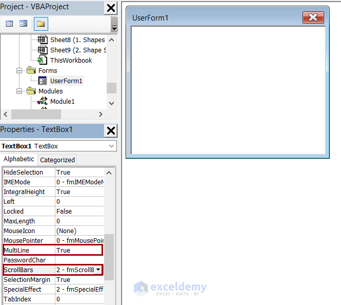Click the IMEMode property value

[79, 182]
